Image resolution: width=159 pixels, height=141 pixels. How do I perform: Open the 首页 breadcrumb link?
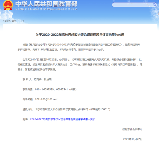pos(14,21)
